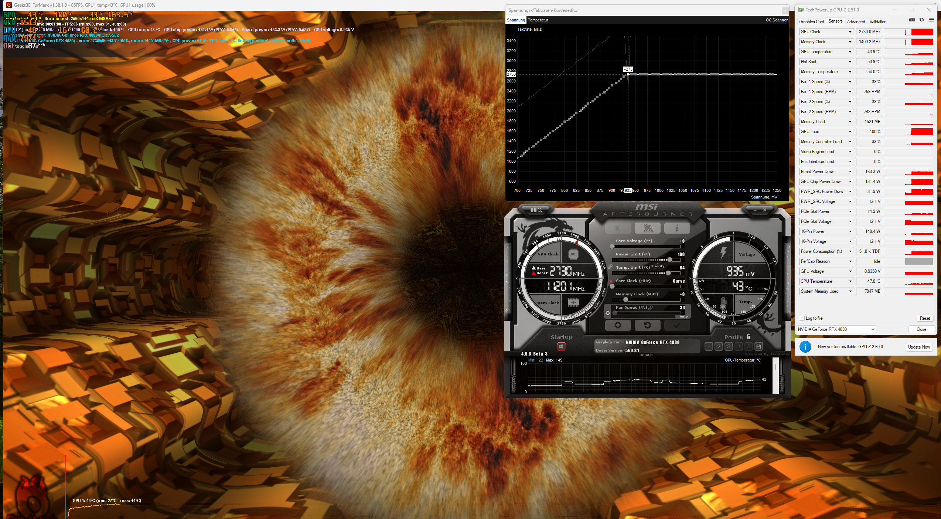
Task: Click the save profile floppy icon
Action: tap(758, 346)
